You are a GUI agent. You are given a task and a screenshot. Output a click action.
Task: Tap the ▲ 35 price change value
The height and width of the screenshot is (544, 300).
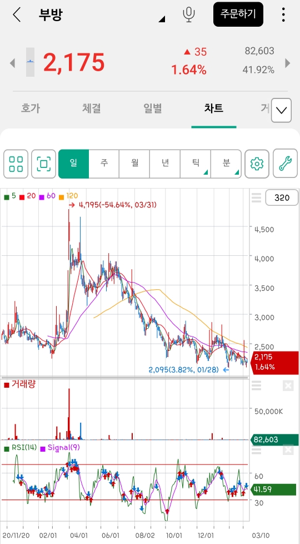pyautogui.click(x=195, y=52)
